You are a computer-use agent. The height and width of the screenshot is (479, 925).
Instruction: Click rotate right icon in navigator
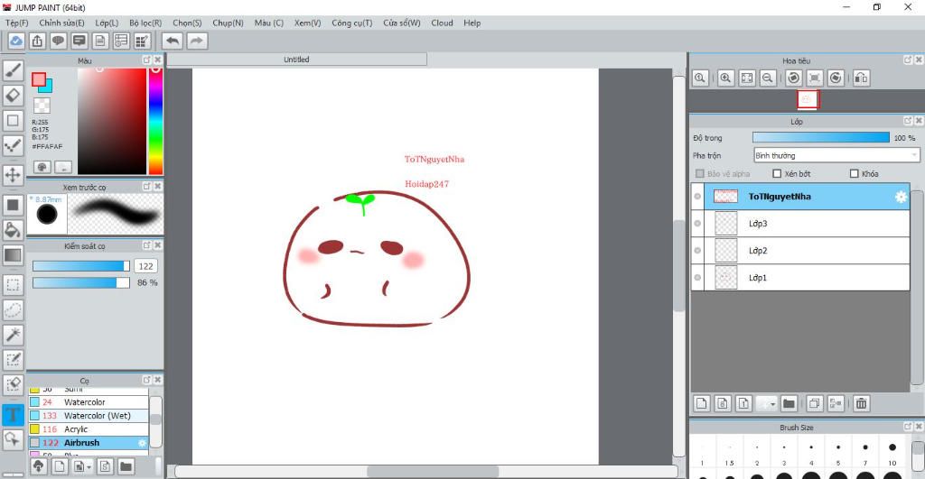point(836,78)
